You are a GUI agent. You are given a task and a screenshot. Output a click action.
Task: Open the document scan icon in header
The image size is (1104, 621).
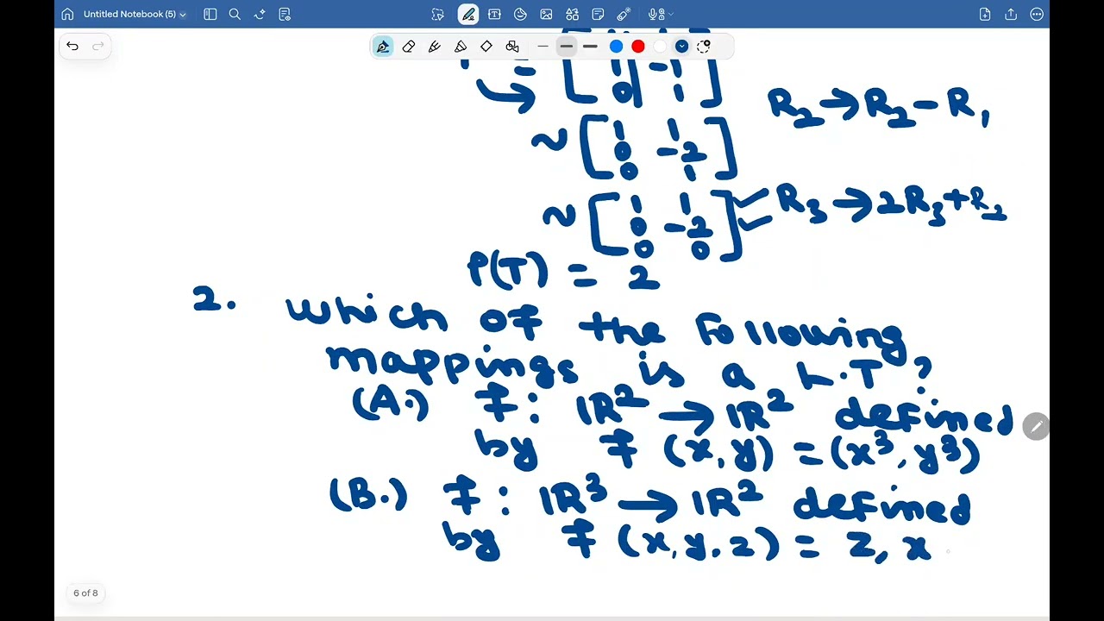(285, 14)
